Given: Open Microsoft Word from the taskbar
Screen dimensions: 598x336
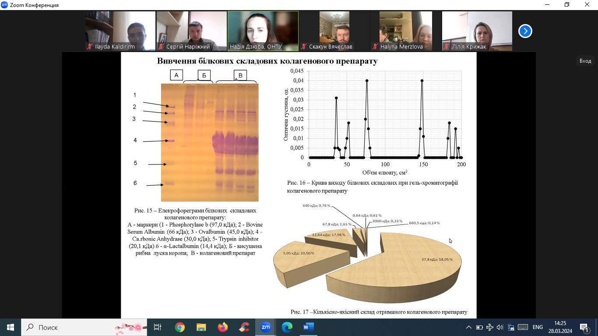Looking at the screenshot, I should (309, 327).
